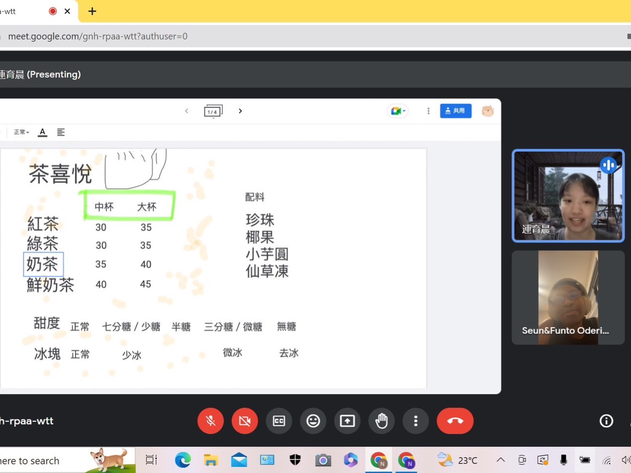Open the emoji reactions button
This screenshot has height=473, width=631.
(313, 421)
